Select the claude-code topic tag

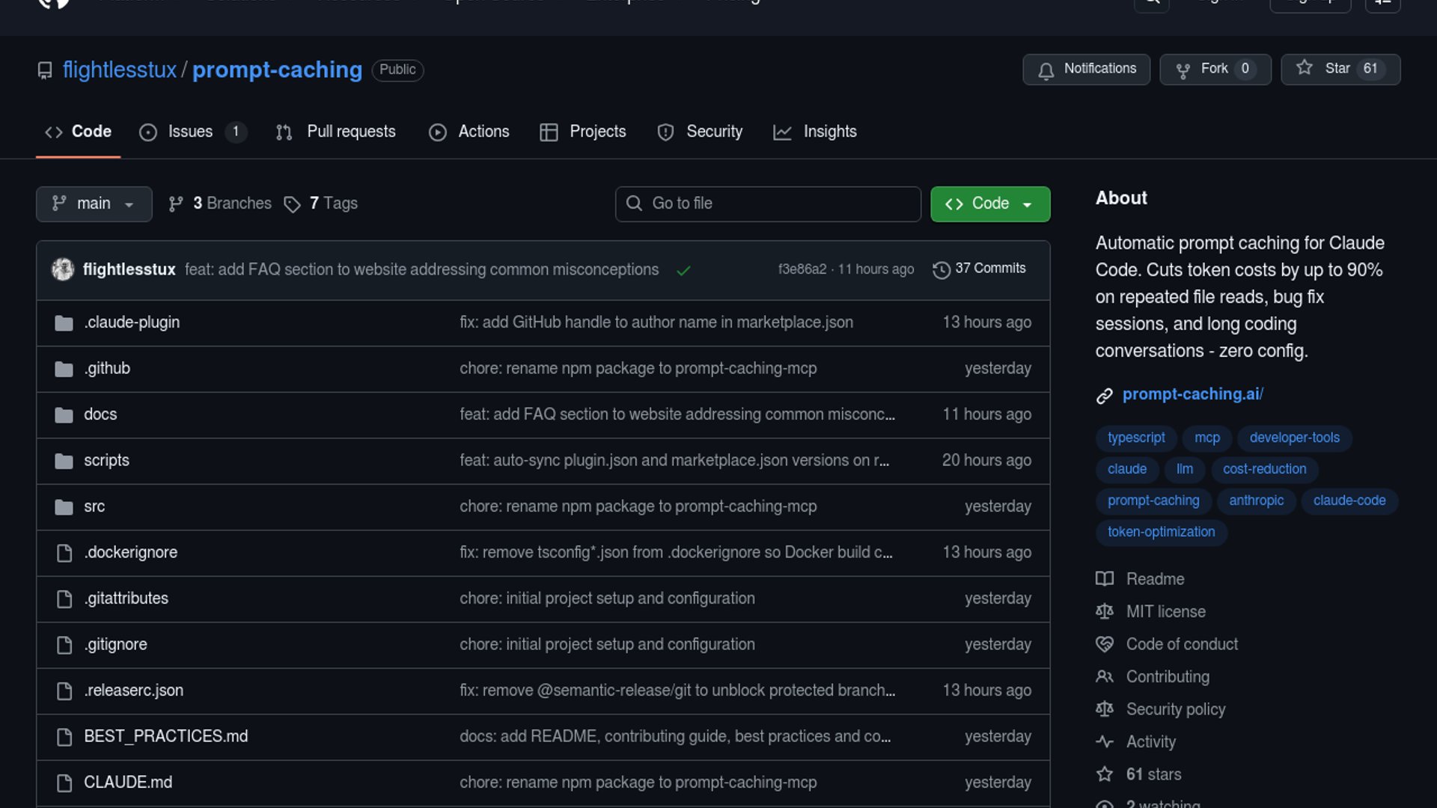point(1349,501)
